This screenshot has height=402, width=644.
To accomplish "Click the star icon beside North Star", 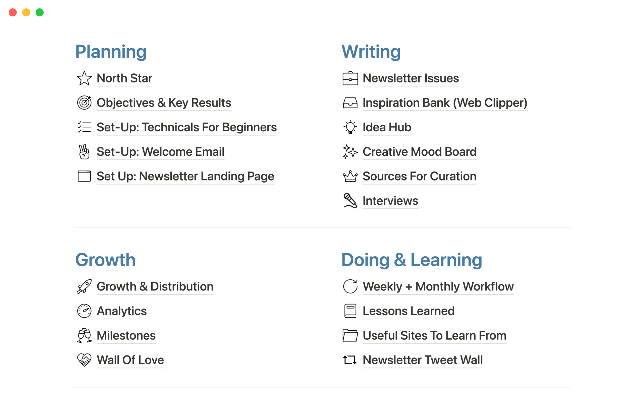I will [84, 78].
